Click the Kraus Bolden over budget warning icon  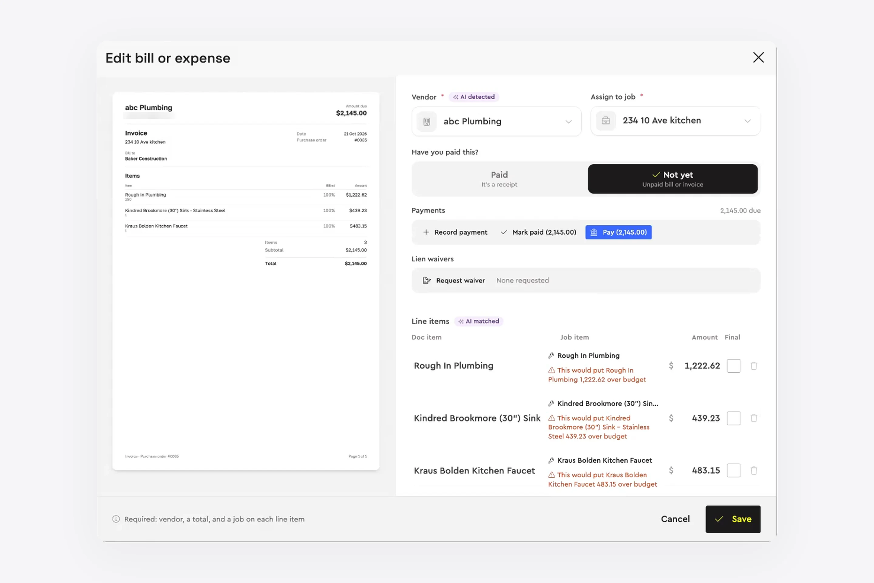pyautogui.click(x=552, y=475)
